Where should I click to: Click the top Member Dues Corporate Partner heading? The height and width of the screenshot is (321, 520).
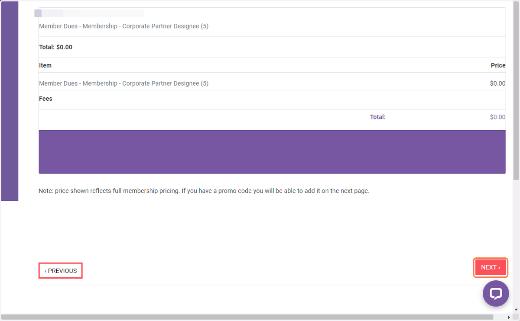tap(123, 26)
